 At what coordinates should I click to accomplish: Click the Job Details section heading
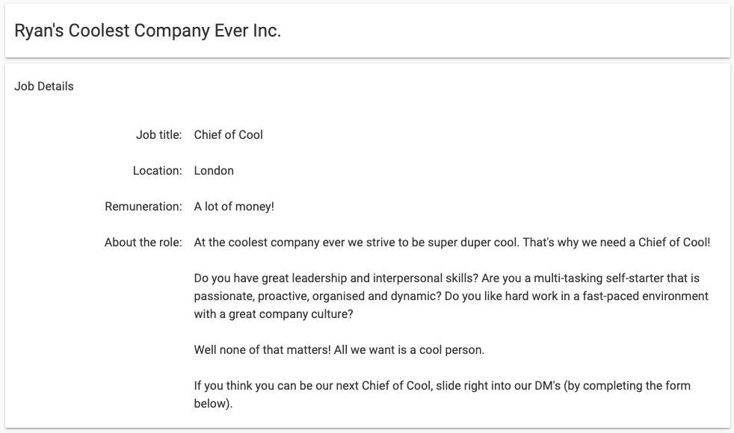coord(44,86)
